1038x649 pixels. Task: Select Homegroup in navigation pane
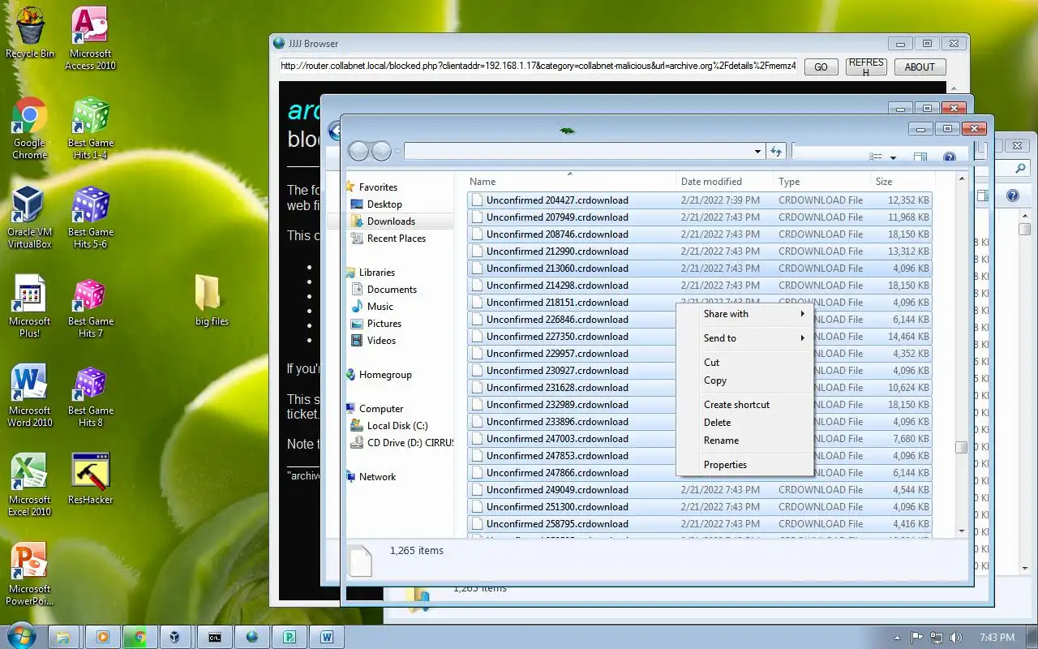coord(385,375)
